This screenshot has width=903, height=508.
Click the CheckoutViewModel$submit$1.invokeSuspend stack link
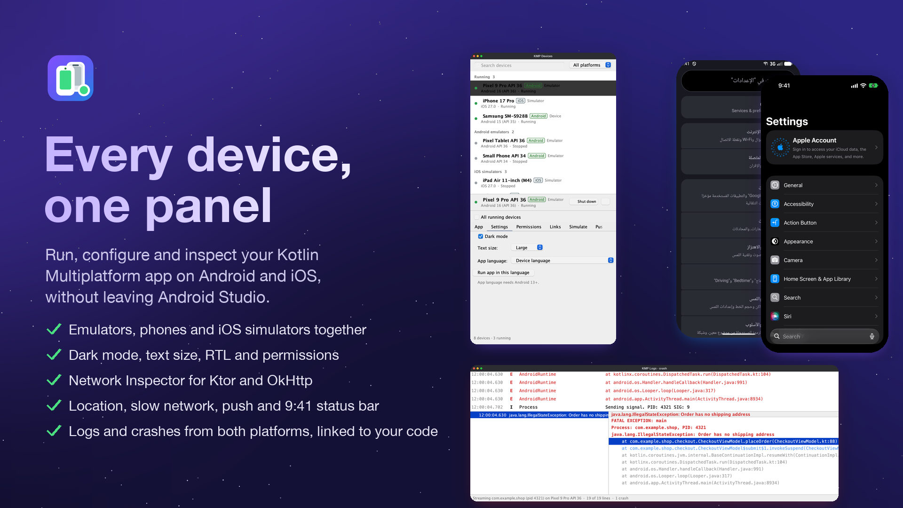(x=729, y=448)
